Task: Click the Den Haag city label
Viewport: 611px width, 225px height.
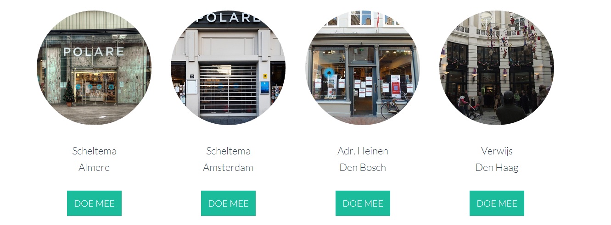Action: click(497, 168)
